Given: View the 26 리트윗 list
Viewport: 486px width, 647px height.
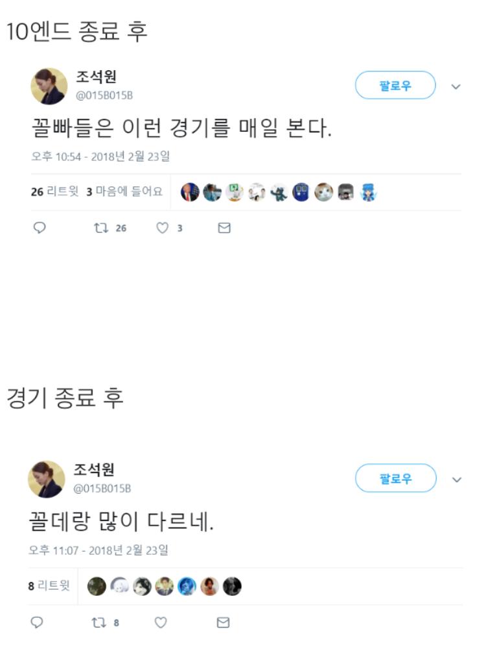Looking at the screenshot, I should [x=54, y=192].
